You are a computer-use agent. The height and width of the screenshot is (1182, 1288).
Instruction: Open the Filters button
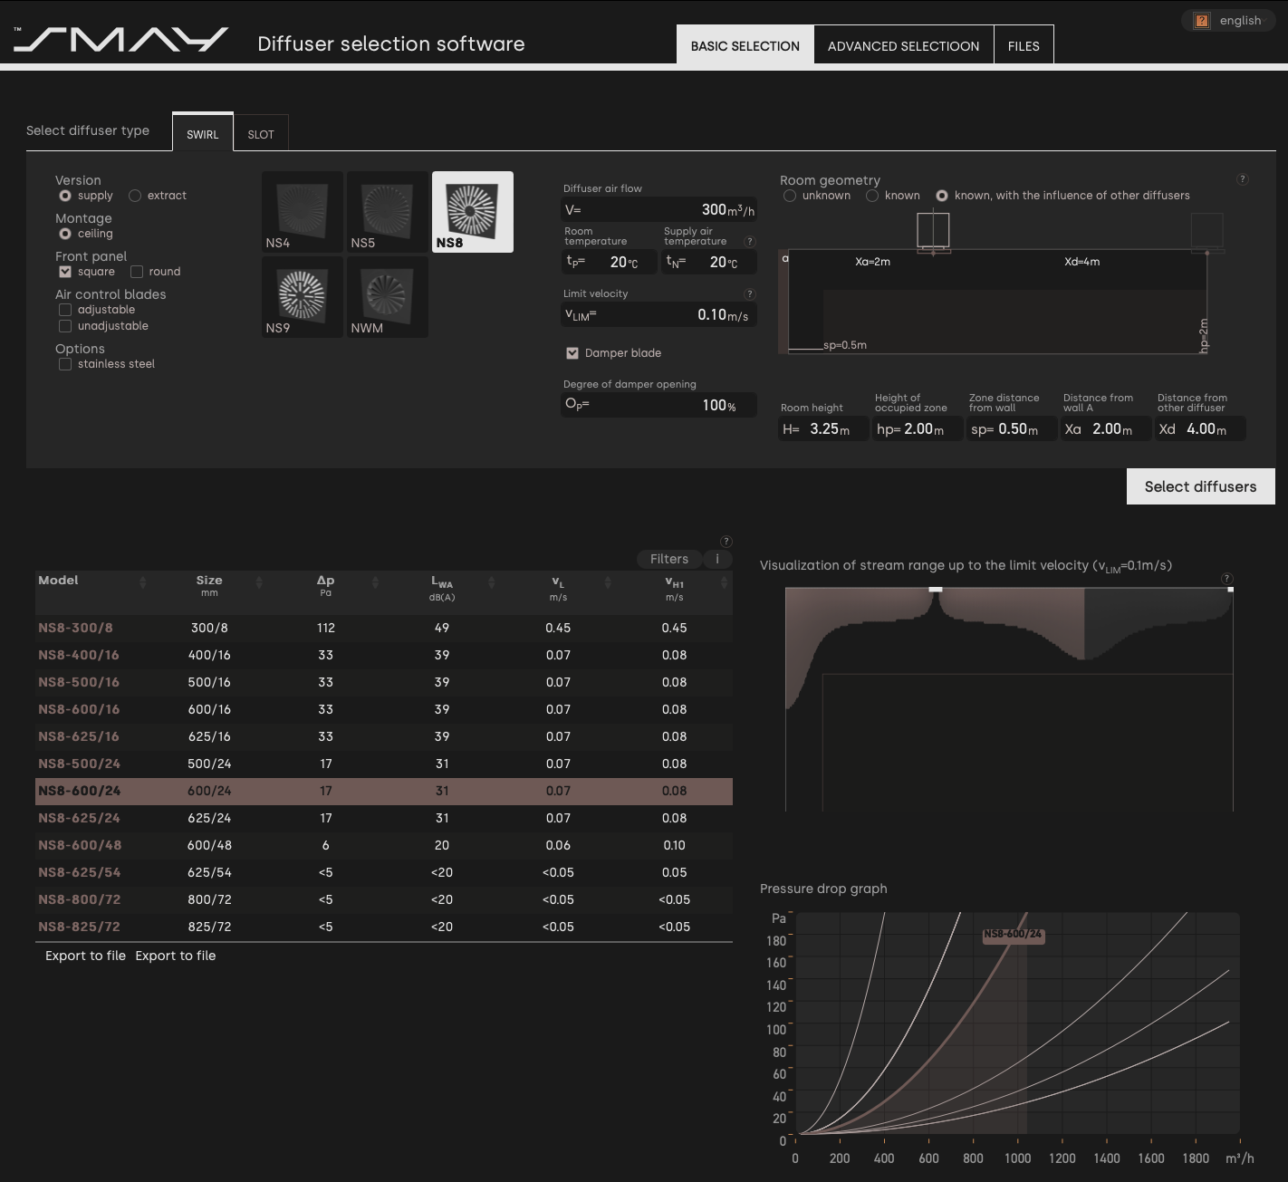[x=669, y=559]
